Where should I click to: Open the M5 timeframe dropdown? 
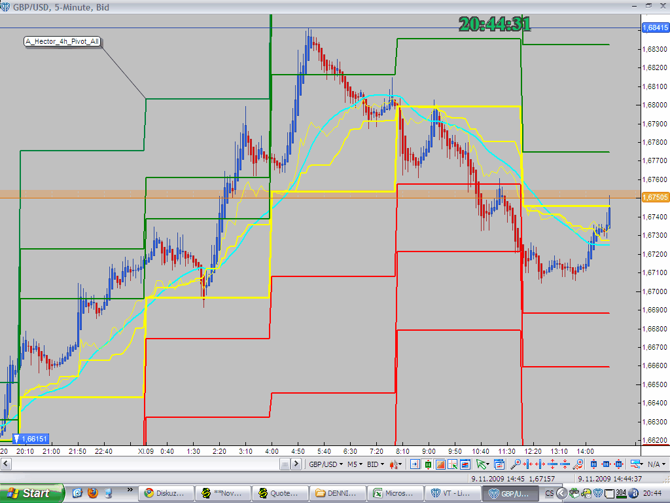coord(355,464)
